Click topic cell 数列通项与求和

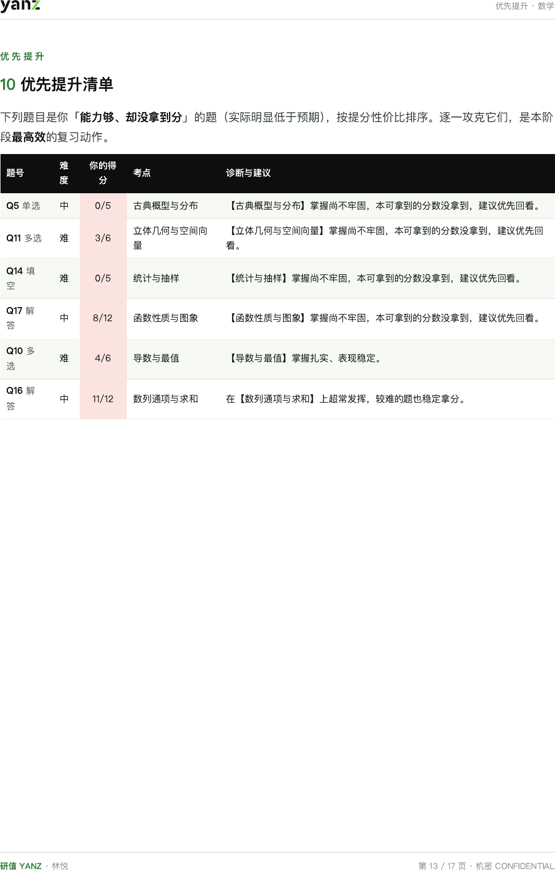coord(166,399)
